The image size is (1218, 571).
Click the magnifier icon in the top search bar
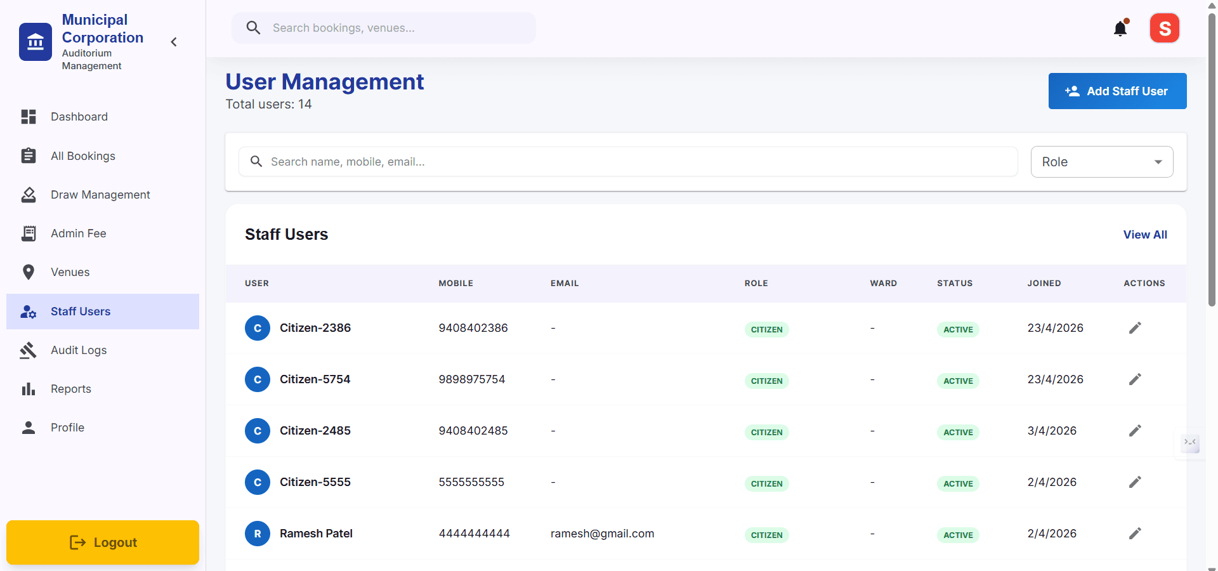pyautogui.click(x=253, y=28)
